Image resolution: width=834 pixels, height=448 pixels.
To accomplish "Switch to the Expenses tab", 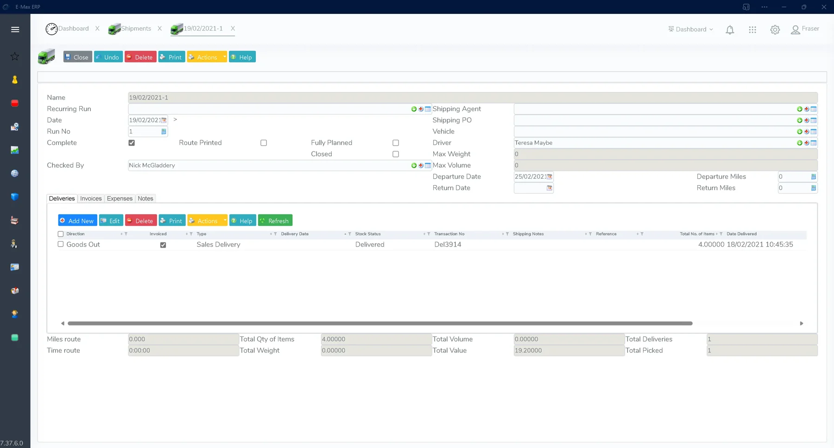I will click(120, 199).
